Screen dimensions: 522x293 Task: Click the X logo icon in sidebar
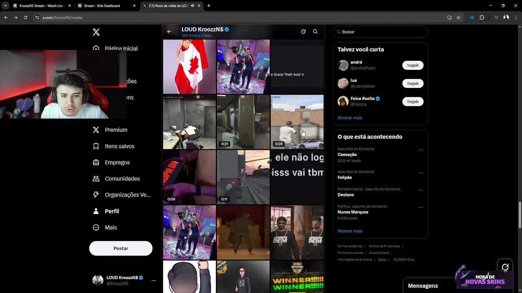96,32
